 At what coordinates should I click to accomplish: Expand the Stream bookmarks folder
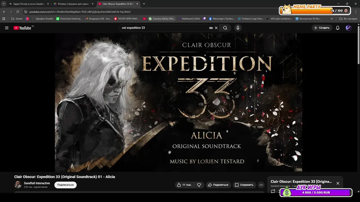point(17,19)
